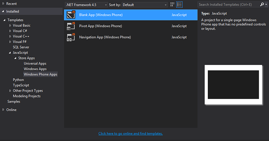Expand the Visual Basic node

[10, 25]
